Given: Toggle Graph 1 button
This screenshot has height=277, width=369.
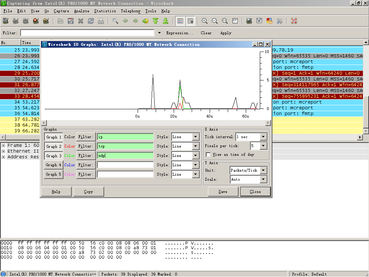Looking at the screenshot, I should 54,137.
